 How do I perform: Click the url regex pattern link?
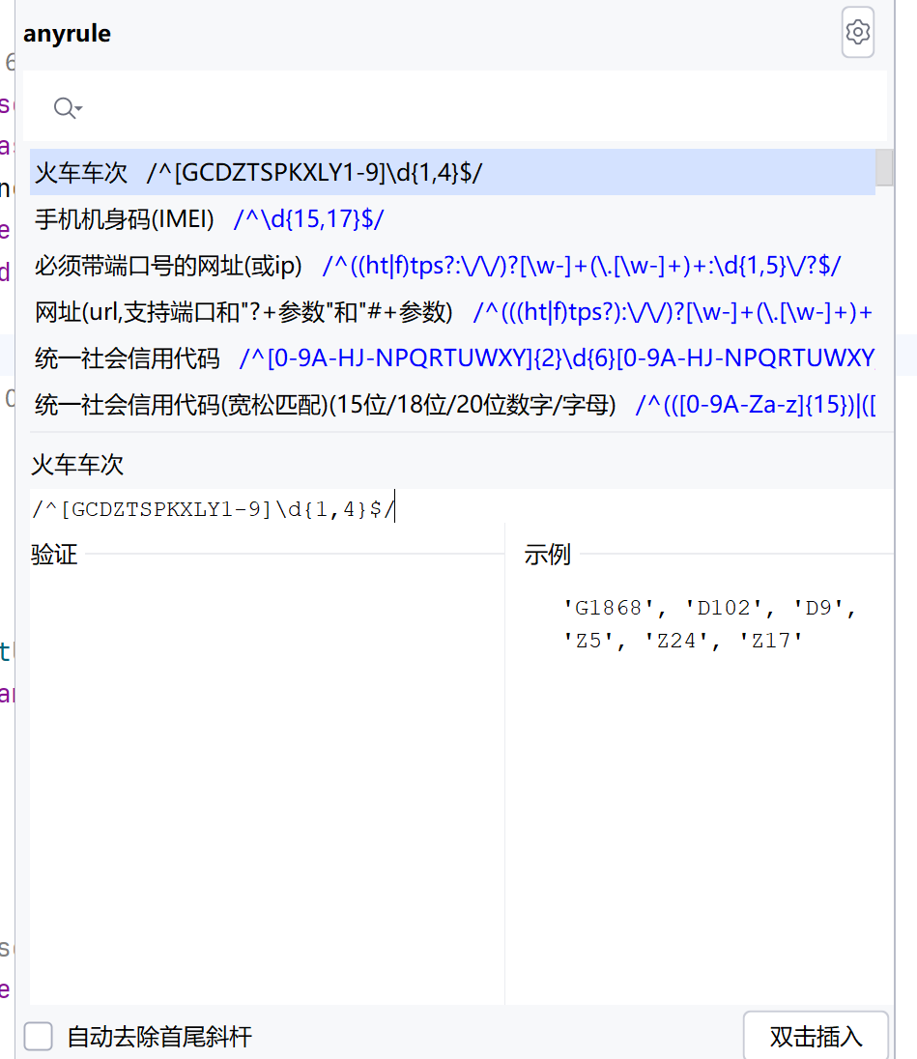[676, 312]
